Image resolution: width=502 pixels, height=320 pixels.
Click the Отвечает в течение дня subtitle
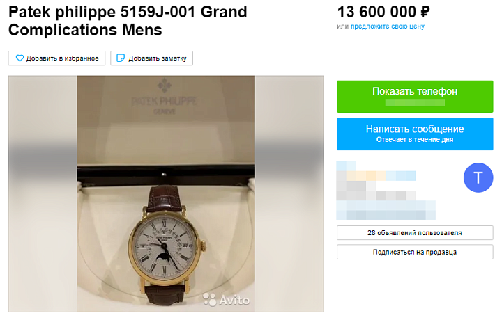click(415, 139)
